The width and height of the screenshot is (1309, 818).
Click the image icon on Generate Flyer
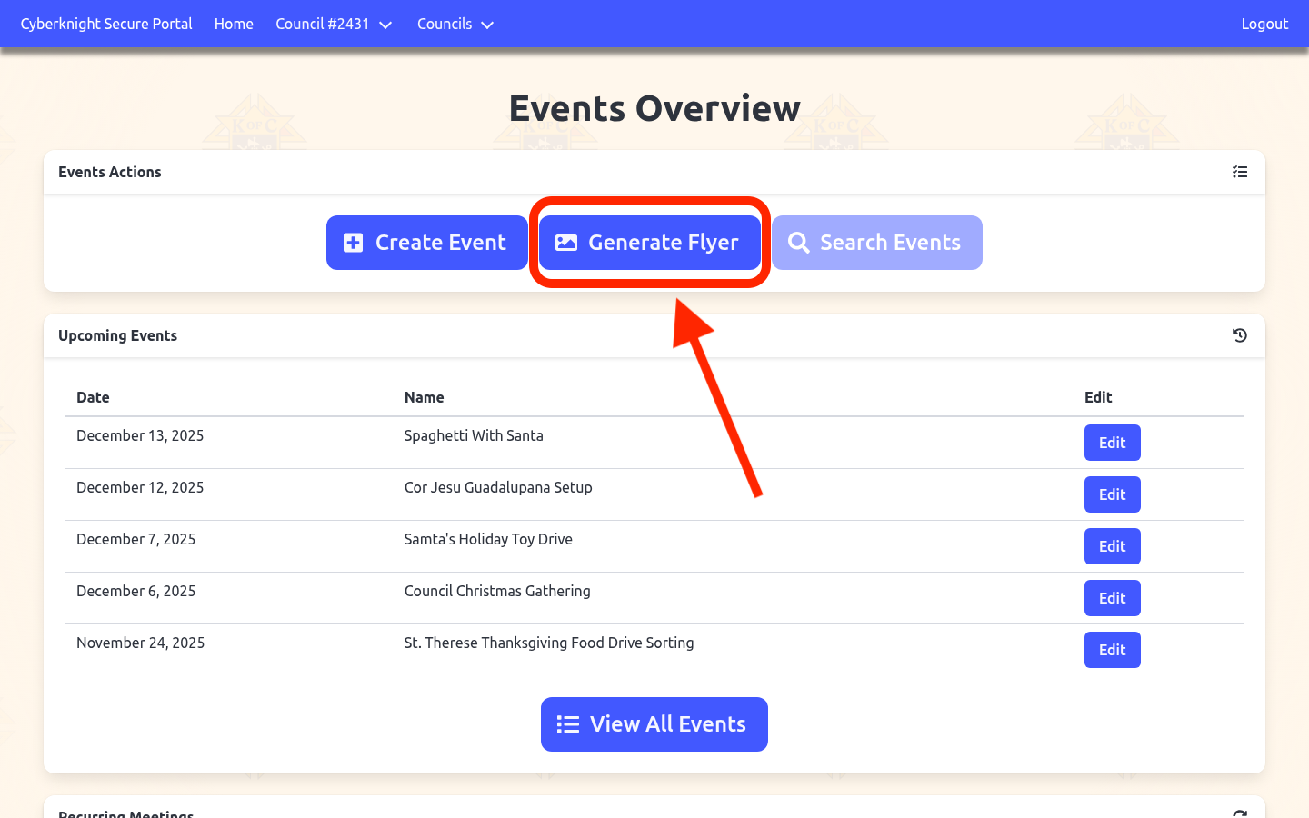566,243
